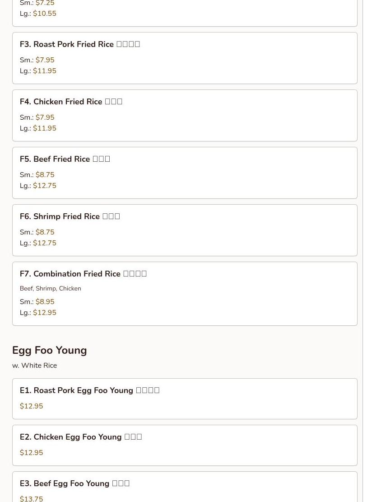This screenshot has width=372, height=502.
Task: Open the F6 Shrimp Fried Rice item
Action: click(x=70, y=216)
